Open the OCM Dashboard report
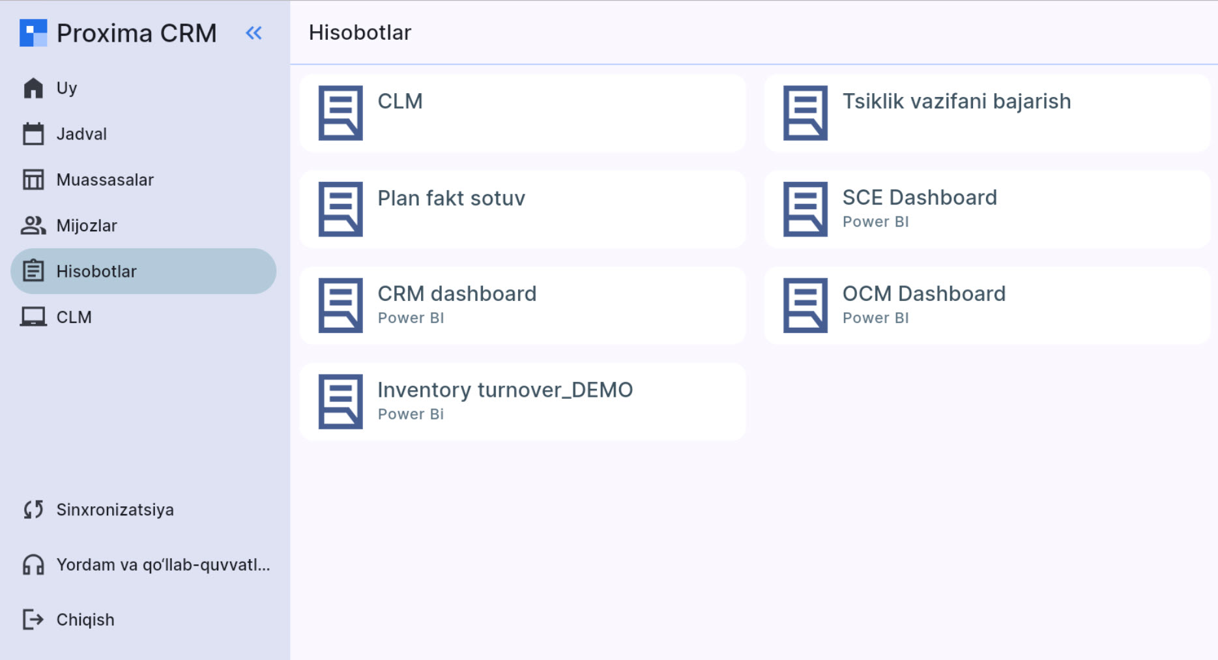The height and width of the screenshot is (660, 1218). pos(987,305)
